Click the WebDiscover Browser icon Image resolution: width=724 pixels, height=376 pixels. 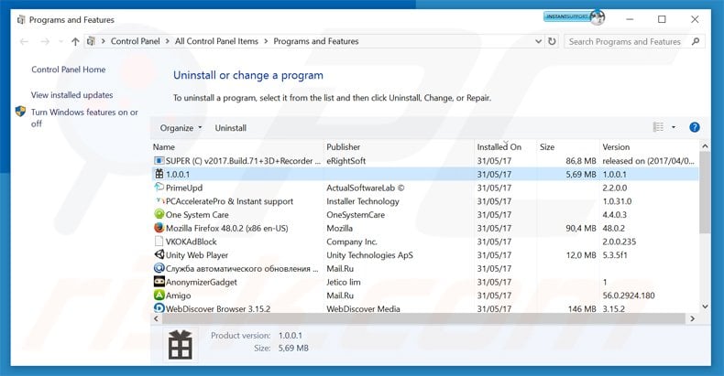tap(159, 307)
